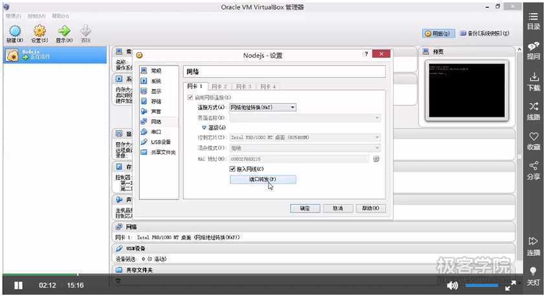Open the 连接方式 NAT dropdown

(263, 107)
